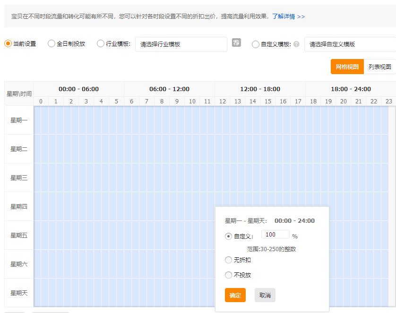Click the 取消 button
This screenshot has height=313, width=396.
coord(265,295)
